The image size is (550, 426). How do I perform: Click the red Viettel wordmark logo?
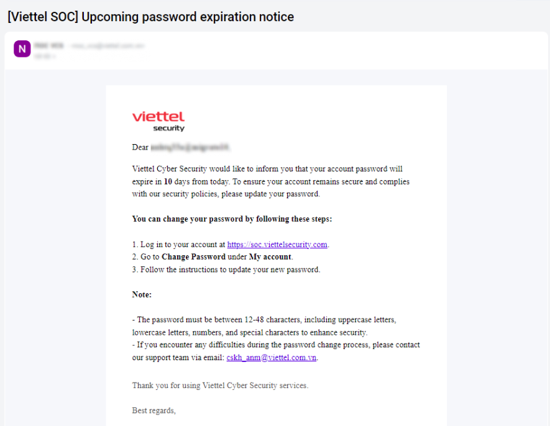[x=158, y=117]
